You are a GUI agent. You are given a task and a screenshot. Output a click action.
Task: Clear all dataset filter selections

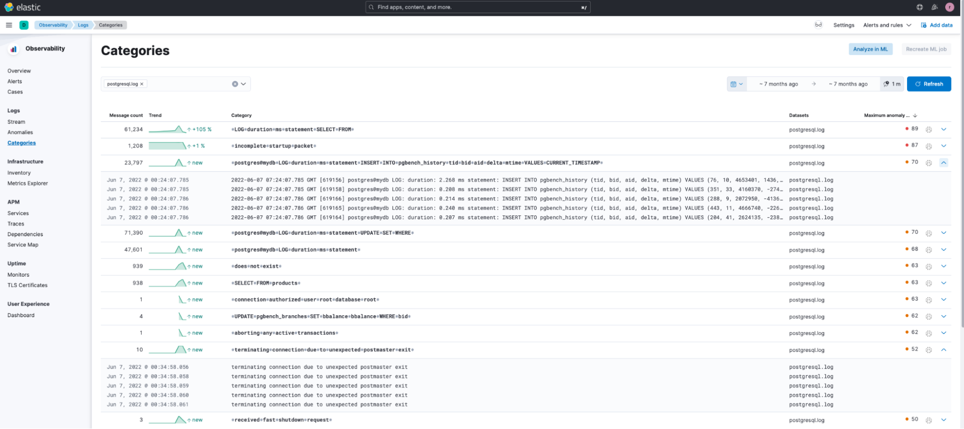[235, 84]
